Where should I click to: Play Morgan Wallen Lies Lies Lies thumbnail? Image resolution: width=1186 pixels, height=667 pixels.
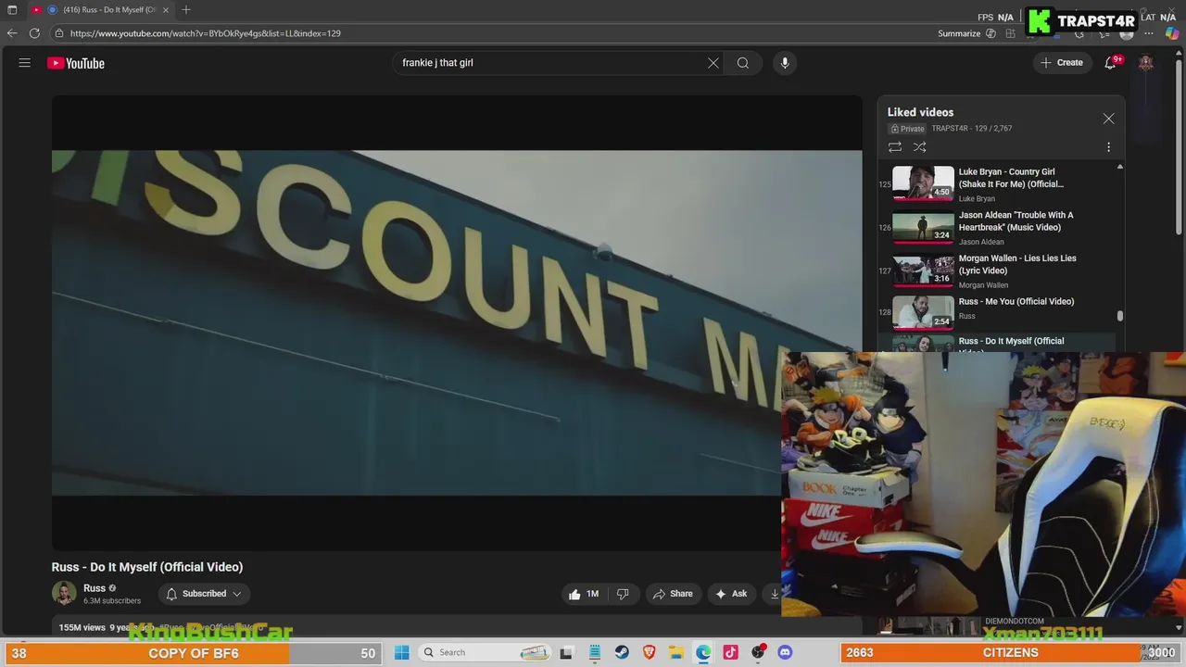point(923,270)
